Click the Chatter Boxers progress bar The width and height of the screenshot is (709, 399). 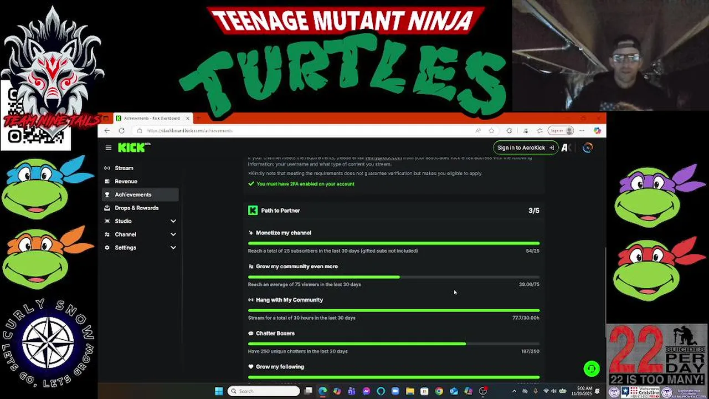click(x=394, y=344)
